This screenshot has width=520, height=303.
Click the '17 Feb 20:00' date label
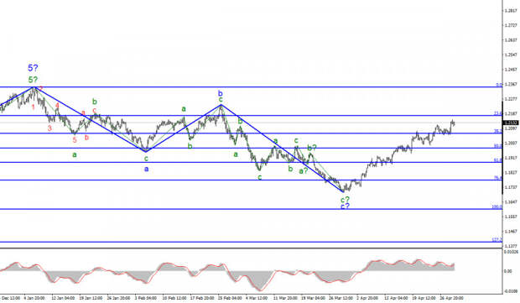202,298
